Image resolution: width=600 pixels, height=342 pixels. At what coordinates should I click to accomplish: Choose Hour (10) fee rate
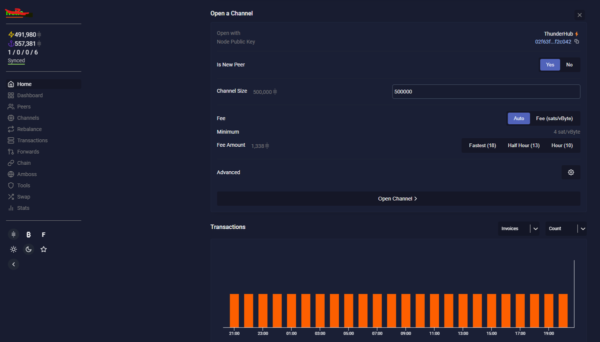pyautogui.click(x=562, y=145)
